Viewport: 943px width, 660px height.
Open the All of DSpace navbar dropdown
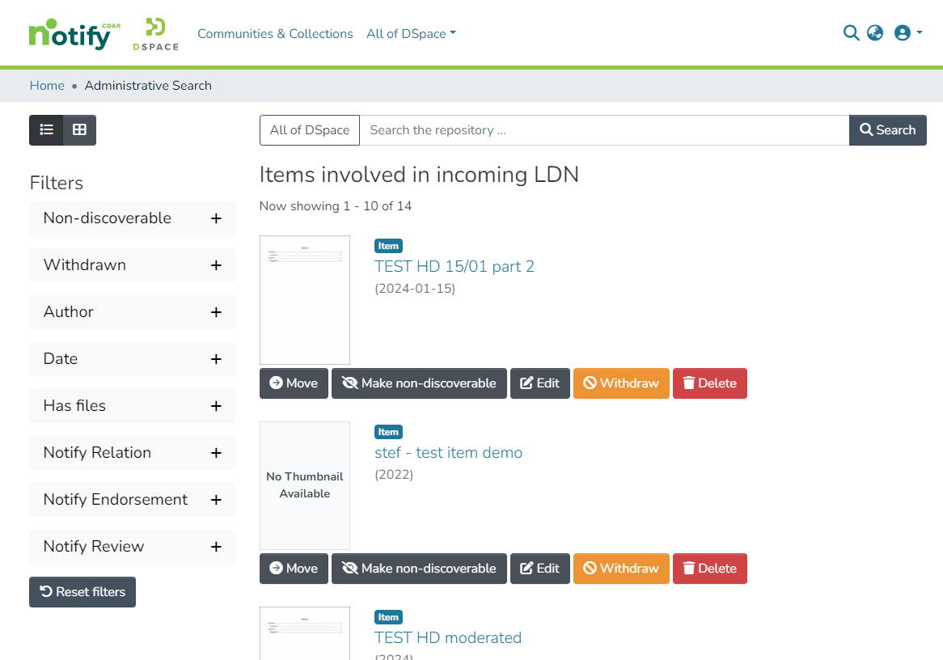coord(411,34)
